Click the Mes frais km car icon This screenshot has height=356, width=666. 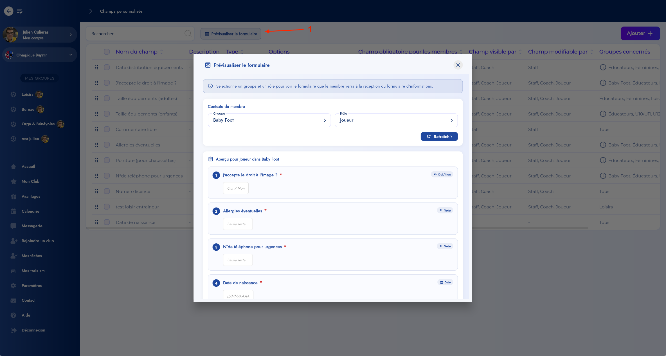13,271
